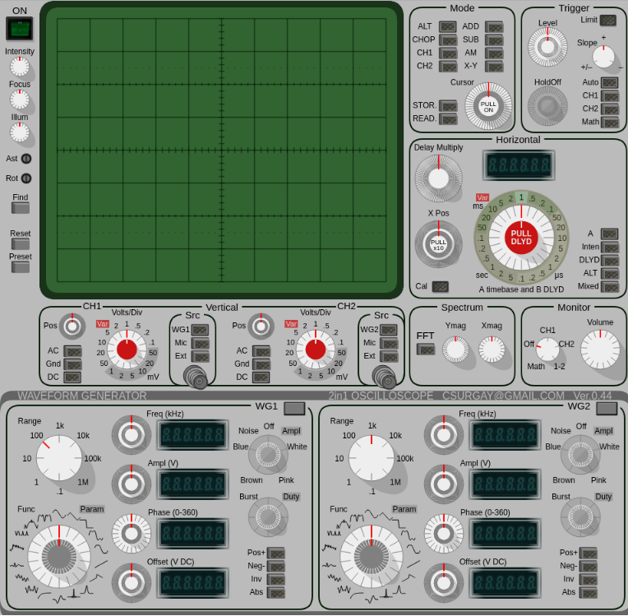Push the Reset button

click(x=21, y=244)
